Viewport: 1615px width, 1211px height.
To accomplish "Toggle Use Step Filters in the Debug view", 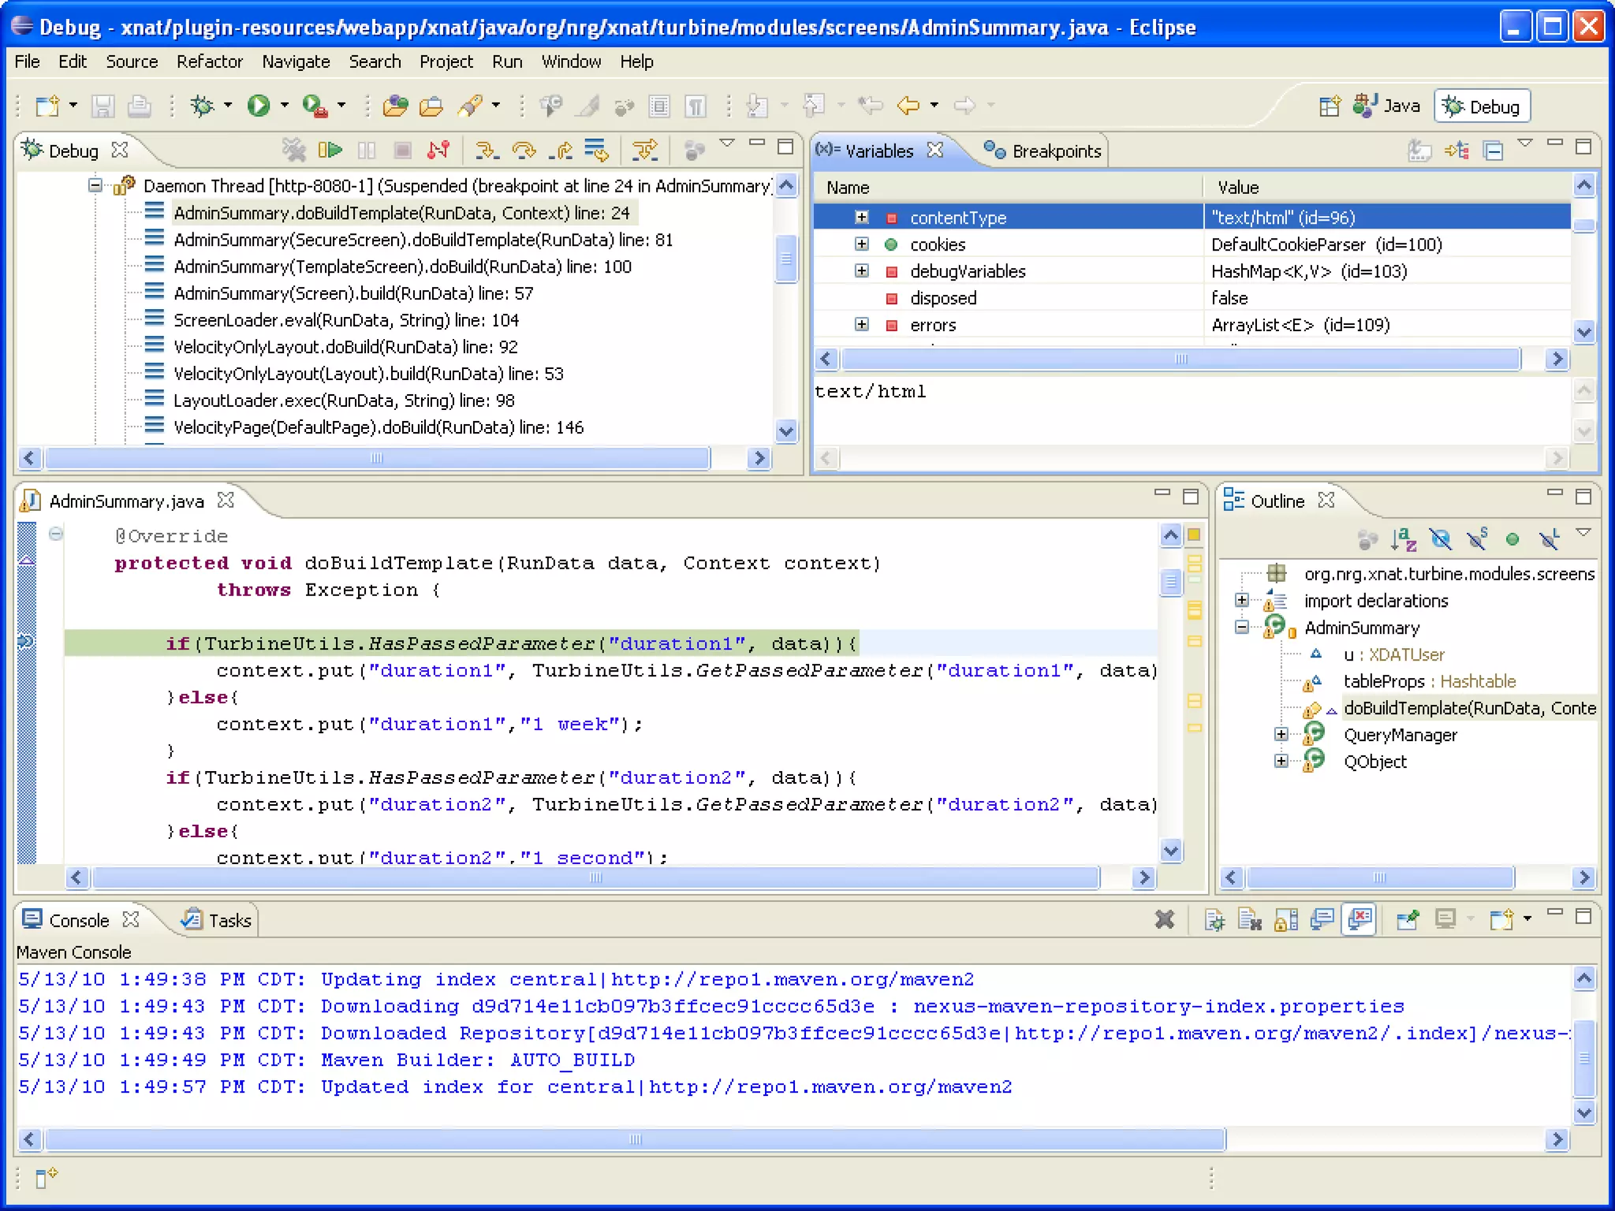I will tap(645, 150).
